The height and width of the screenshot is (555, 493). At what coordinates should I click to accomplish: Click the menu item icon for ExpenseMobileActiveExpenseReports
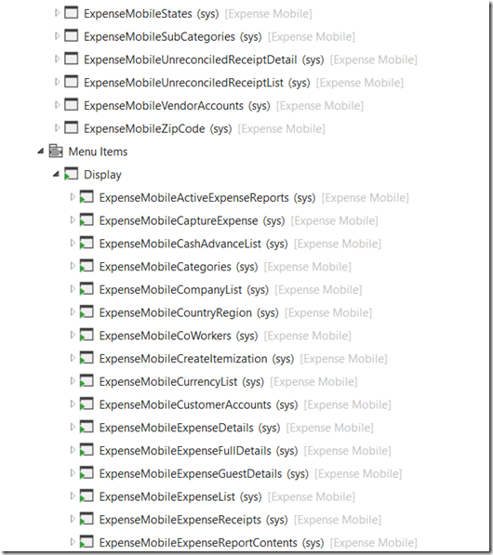(x=87, y=197)
